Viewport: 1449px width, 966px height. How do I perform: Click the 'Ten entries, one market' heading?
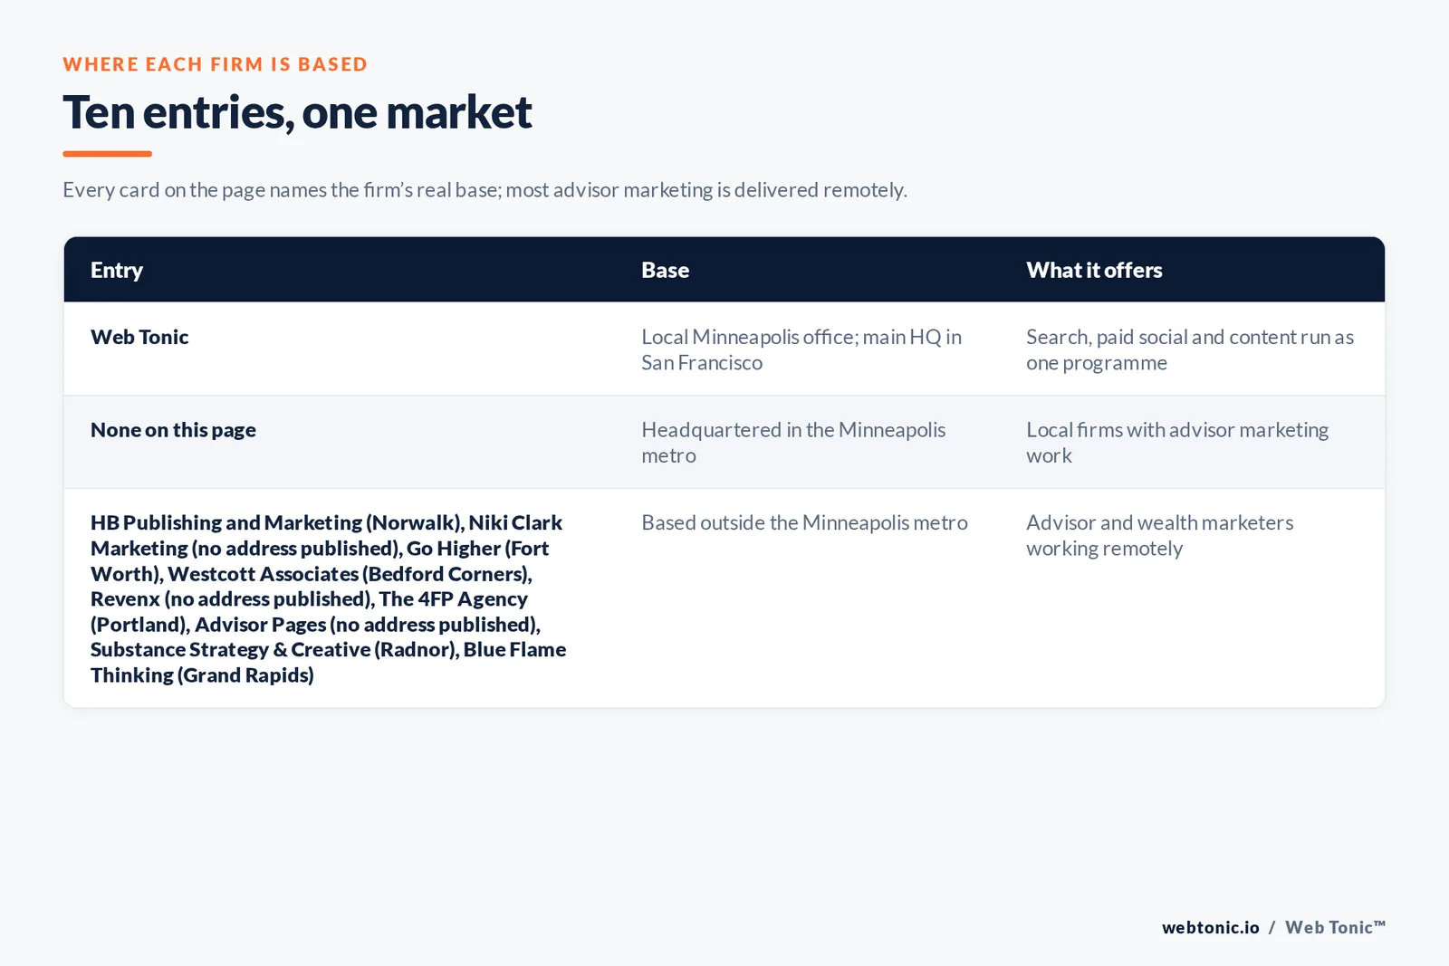click(x=297, y=113)
